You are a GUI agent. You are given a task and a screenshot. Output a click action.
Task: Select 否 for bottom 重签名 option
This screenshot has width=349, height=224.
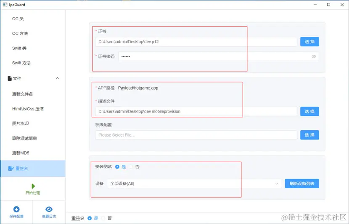(x=103, y=218)
